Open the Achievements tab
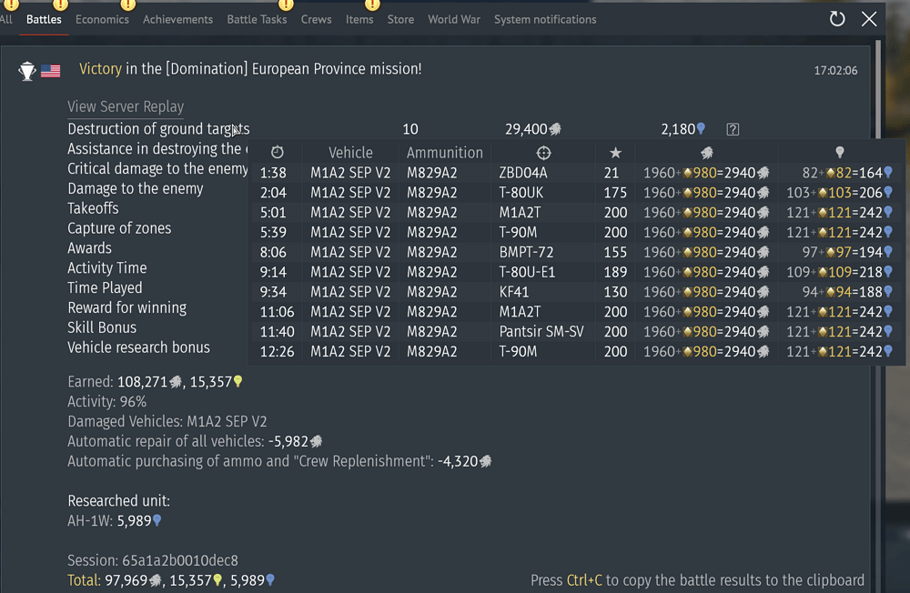This screenshot has height=593, width=910. tap(177, 19)
